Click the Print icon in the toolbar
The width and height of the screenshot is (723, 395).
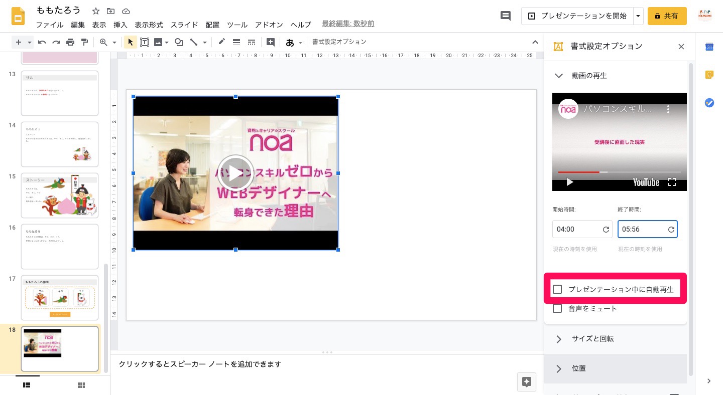pyautogui.click(x=70, y=42)
